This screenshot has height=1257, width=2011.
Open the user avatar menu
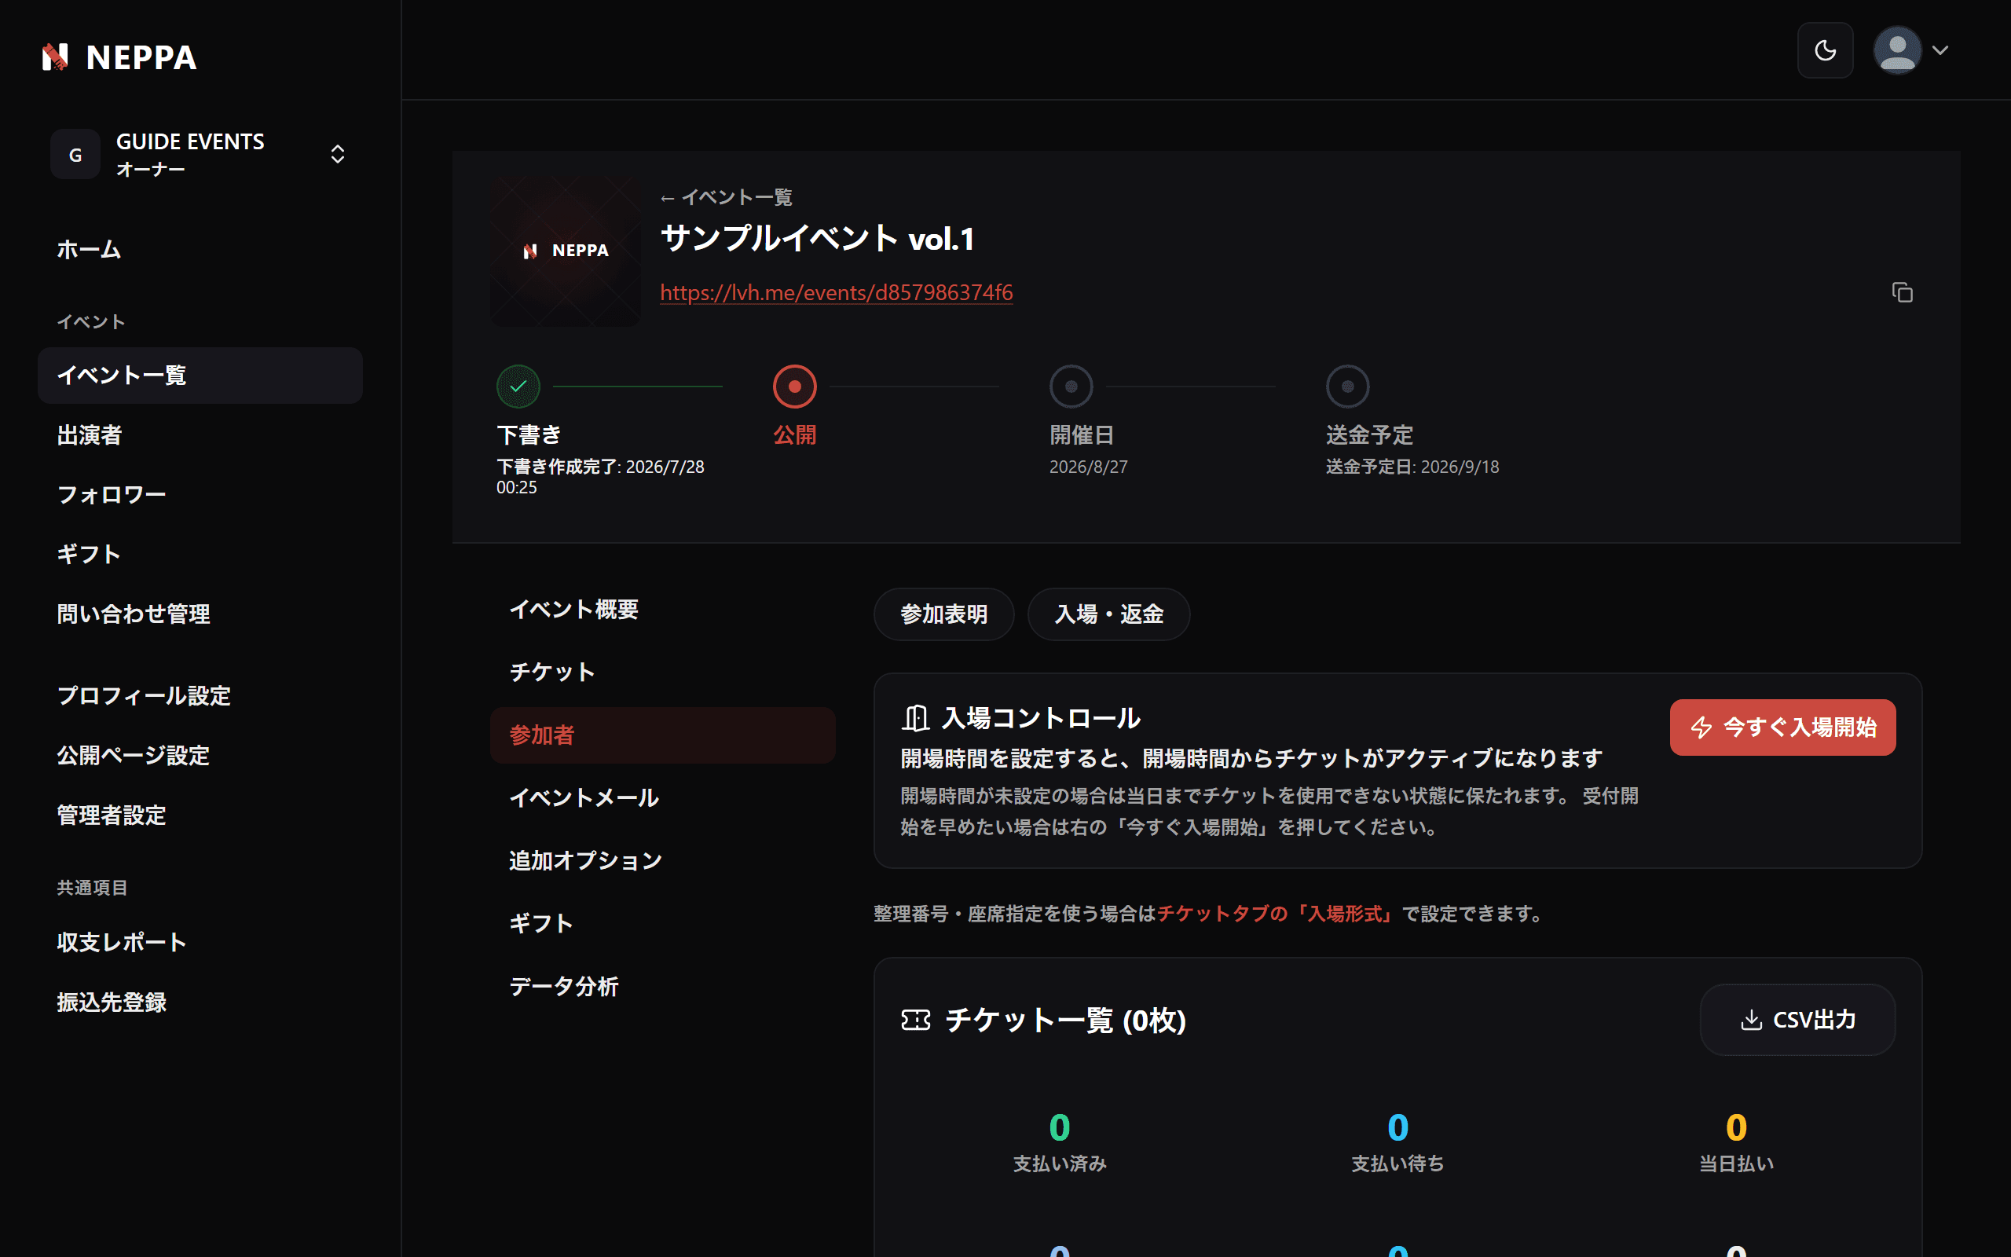point(1910,51)
